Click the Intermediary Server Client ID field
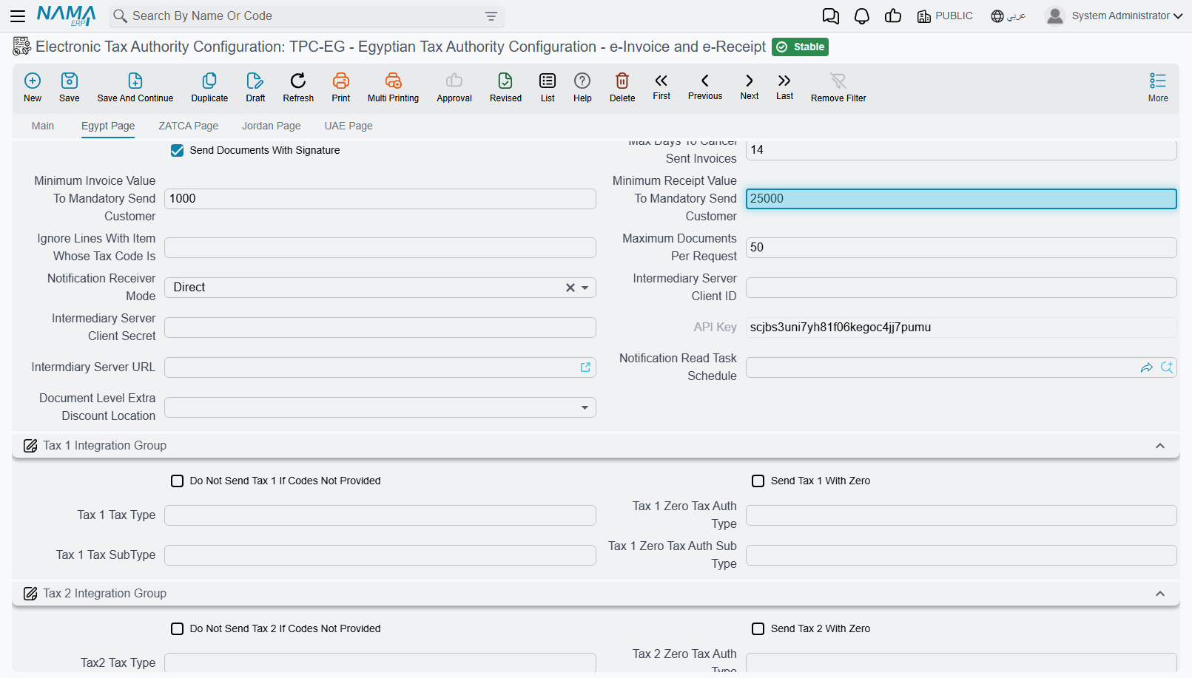 (x=961, y=288)
